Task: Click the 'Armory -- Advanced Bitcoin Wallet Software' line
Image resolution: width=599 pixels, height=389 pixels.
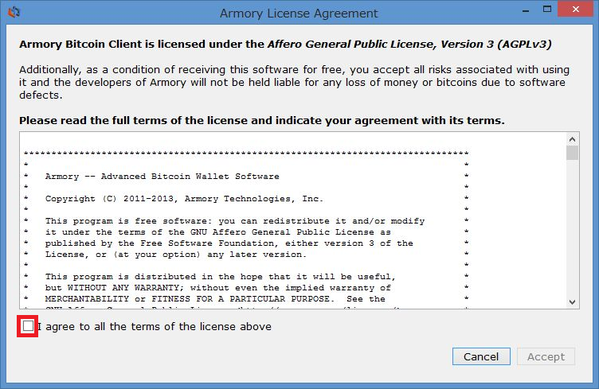Action: (x=162, y=176)
